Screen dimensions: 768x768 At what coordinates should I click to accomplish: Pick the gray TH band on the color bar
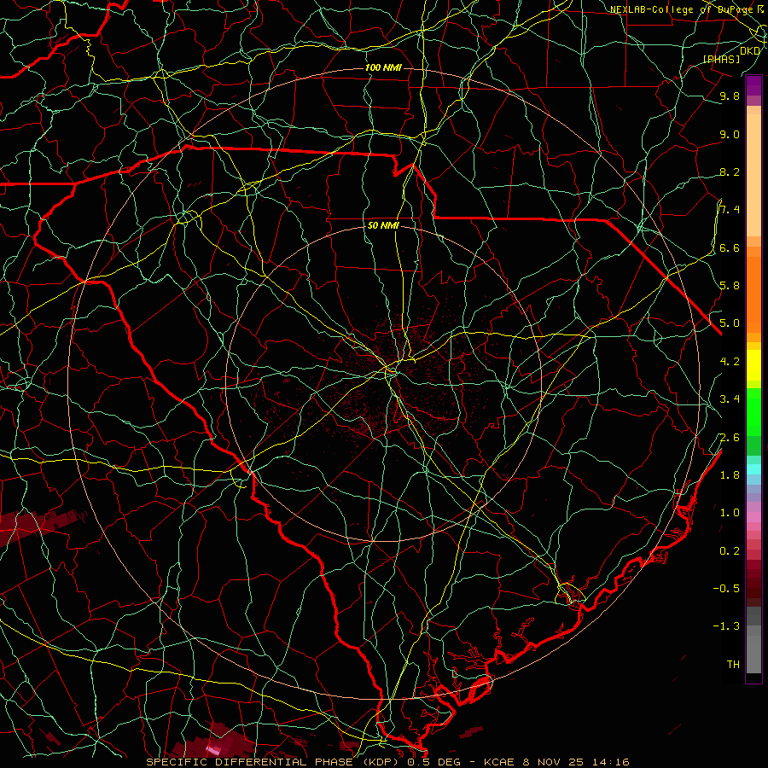[x=753, y=655]
